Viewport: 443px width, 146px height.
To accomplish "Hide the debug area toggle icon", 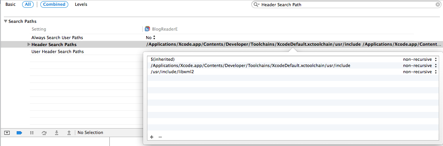I will tap(7, 132).
